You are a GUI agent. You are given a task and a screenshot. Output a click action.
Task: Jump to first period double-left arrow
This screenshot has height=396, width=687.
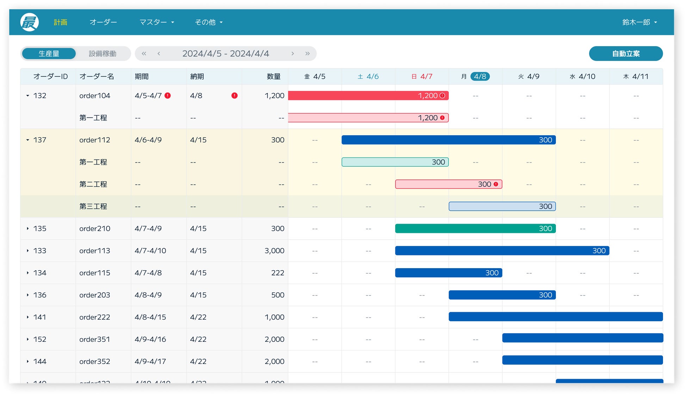click(144, 54)
